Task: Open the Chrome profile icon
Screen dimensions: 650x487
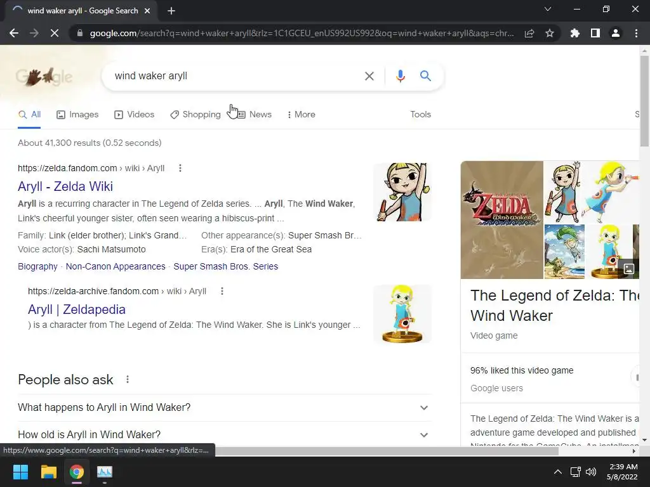Action: click(616, 33)
